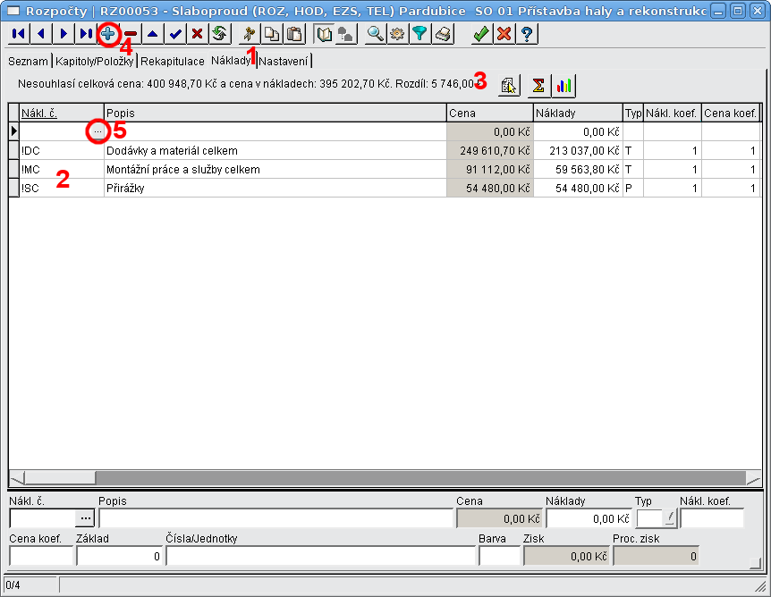The width and height of the screenshot is (771, 597).
Task: Jump to the last record
Action: (85, 34)
